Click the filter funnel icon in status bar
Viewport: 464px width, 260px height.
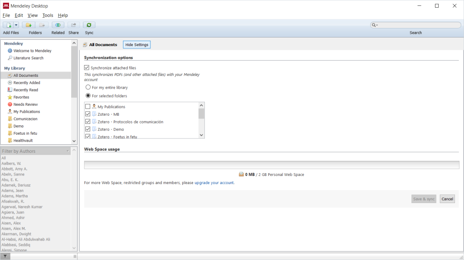pyautogui.click(x=5, y=256)
